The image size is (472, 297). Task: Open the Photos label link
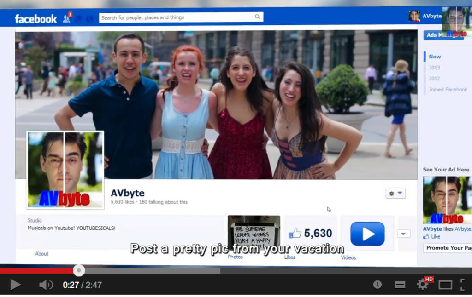pyautogui.click(x=235, y=257)
